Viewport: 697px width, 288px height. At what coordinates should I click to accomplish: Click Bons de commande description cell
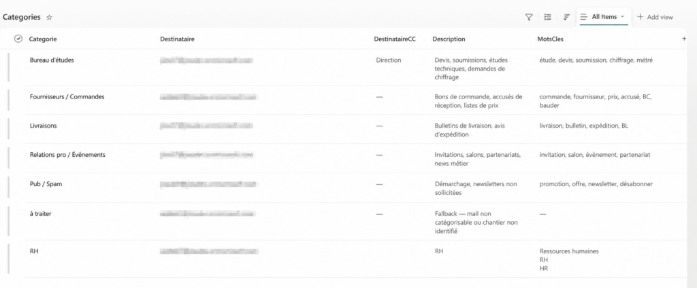click(x=479, y=101)
